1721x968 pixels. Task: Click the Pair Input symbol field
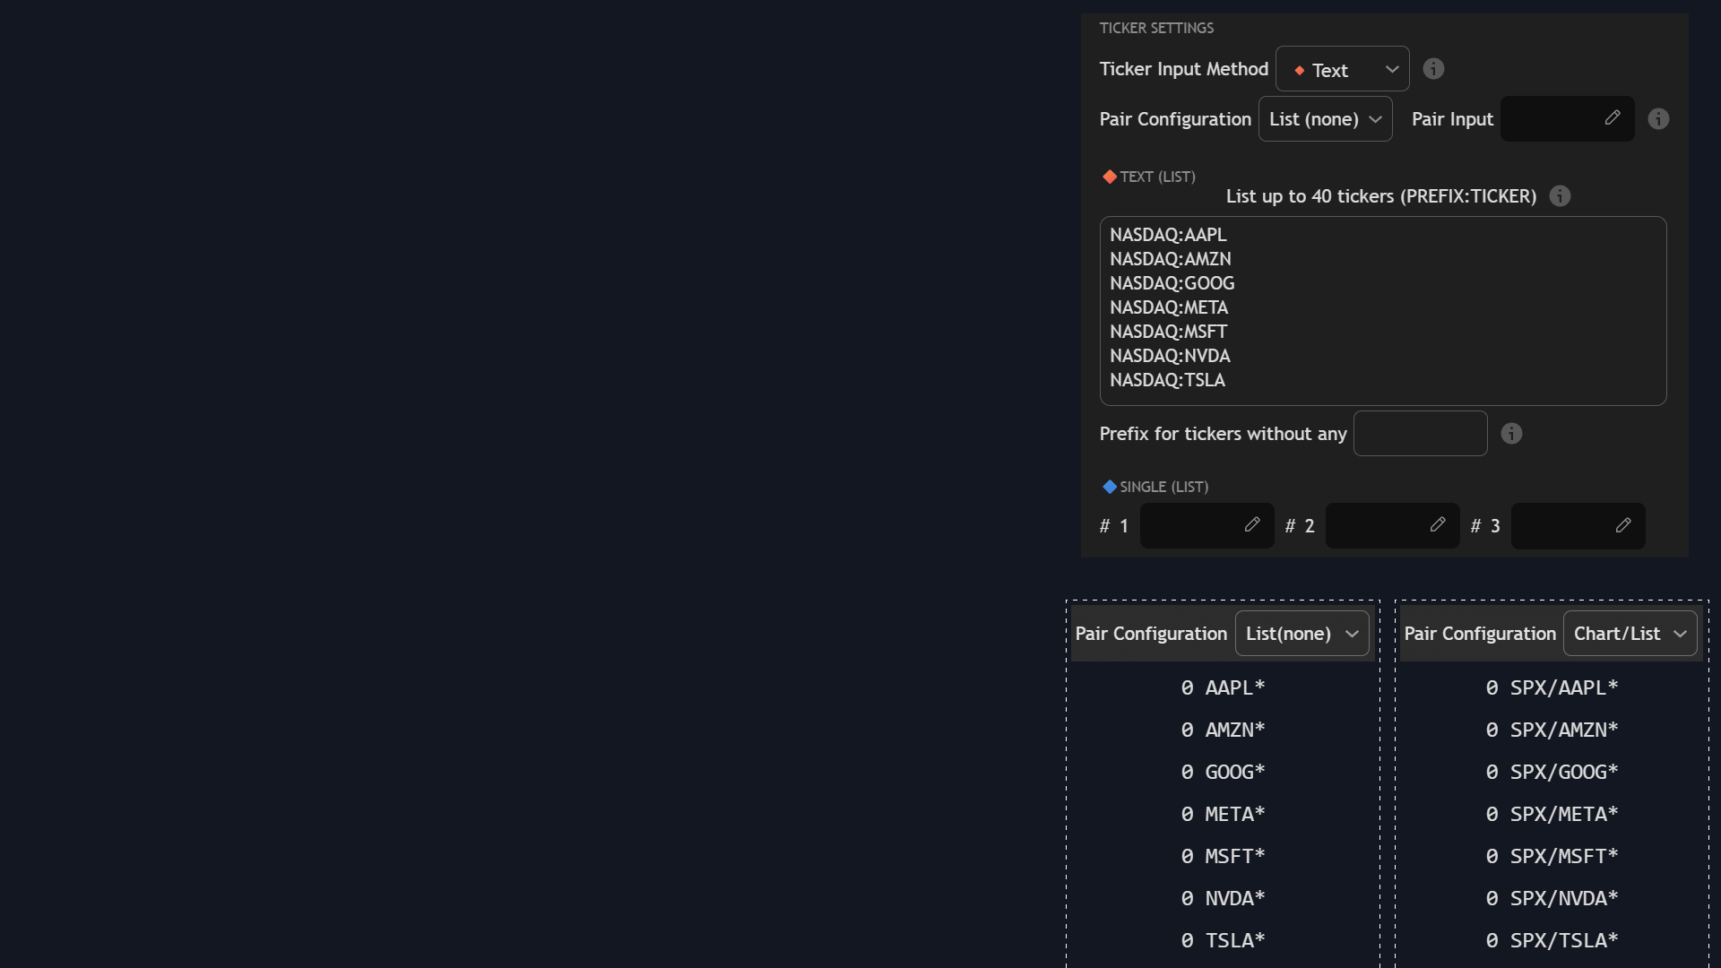pyautogui.click(x=1552, y=119)
